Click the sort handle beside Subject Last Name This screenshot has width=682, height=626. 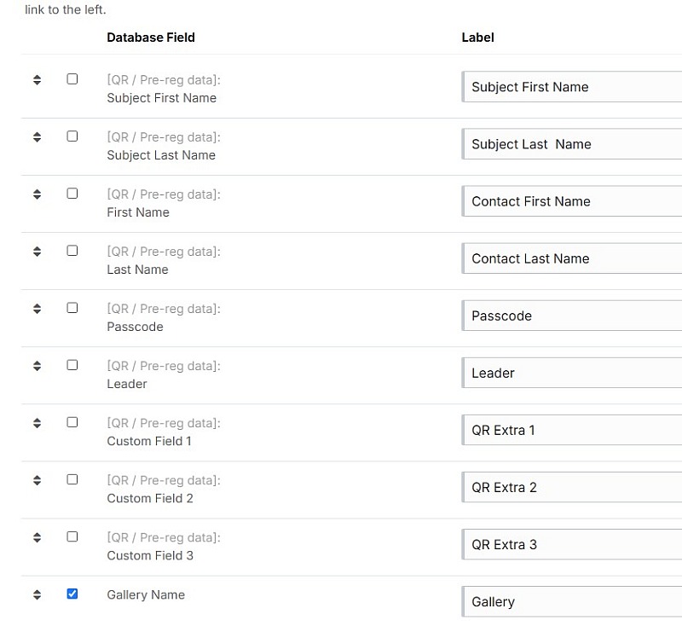coord(37,137)
